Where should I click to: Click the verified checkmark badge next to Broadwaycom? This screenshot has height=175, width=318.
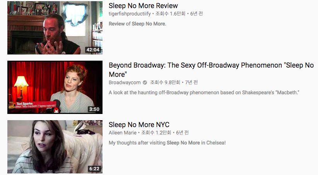pos(145,82)
